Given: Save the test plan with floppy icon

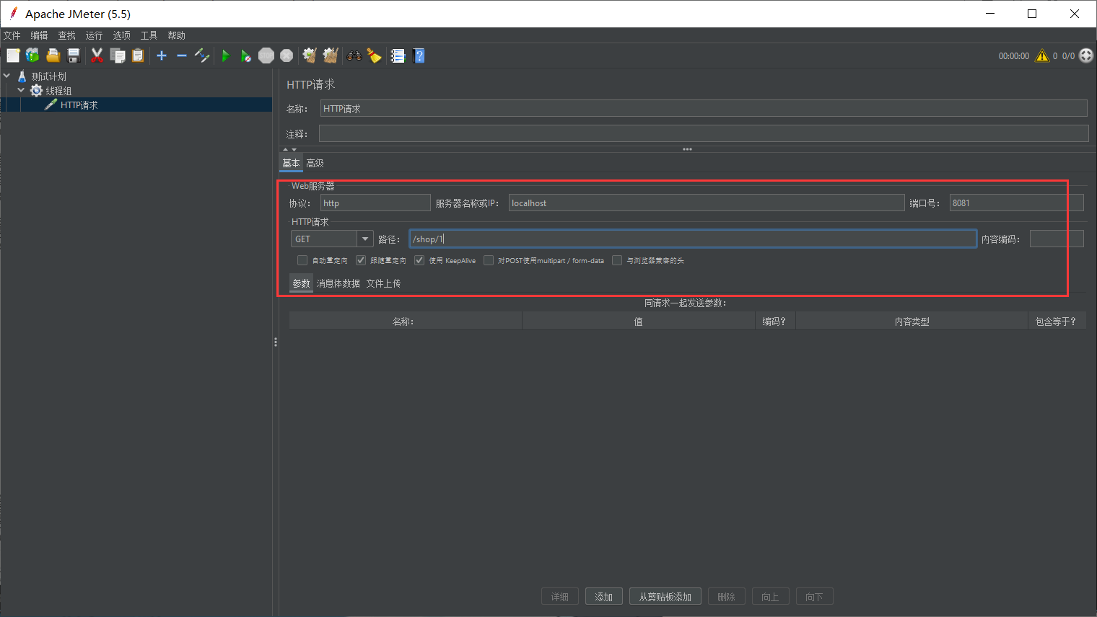Looking at the screenshot, I should click(x=73, y=56).
